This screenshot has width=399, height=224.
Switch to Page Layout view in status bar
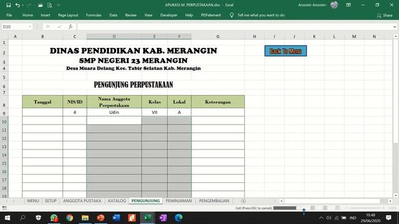(x=325, y=208)
